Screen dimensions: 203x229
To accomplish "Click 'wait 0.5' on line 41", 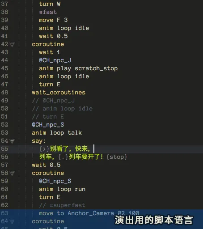I will [53, 36].
